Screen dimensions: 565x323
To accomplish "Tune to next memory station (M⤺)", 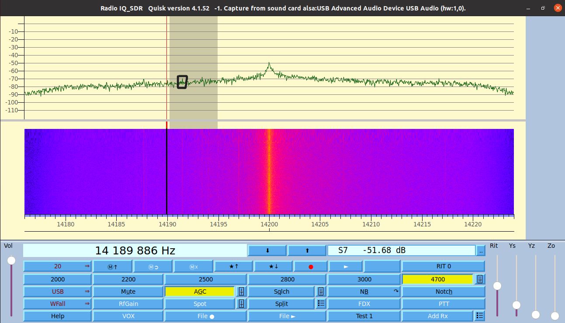I will pos(153,266).
